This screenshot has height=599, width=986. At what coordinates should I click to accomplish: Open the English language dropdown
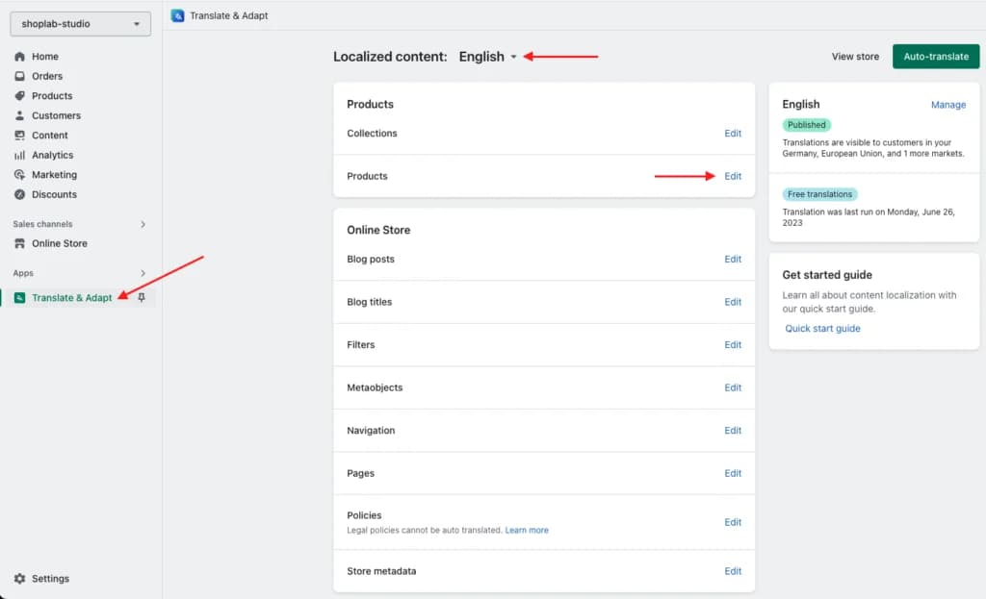coord(487,57)
